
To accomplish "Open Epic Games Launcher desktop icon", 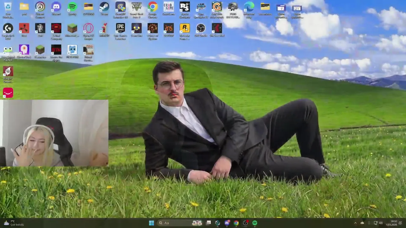I will tap(121, 32).
